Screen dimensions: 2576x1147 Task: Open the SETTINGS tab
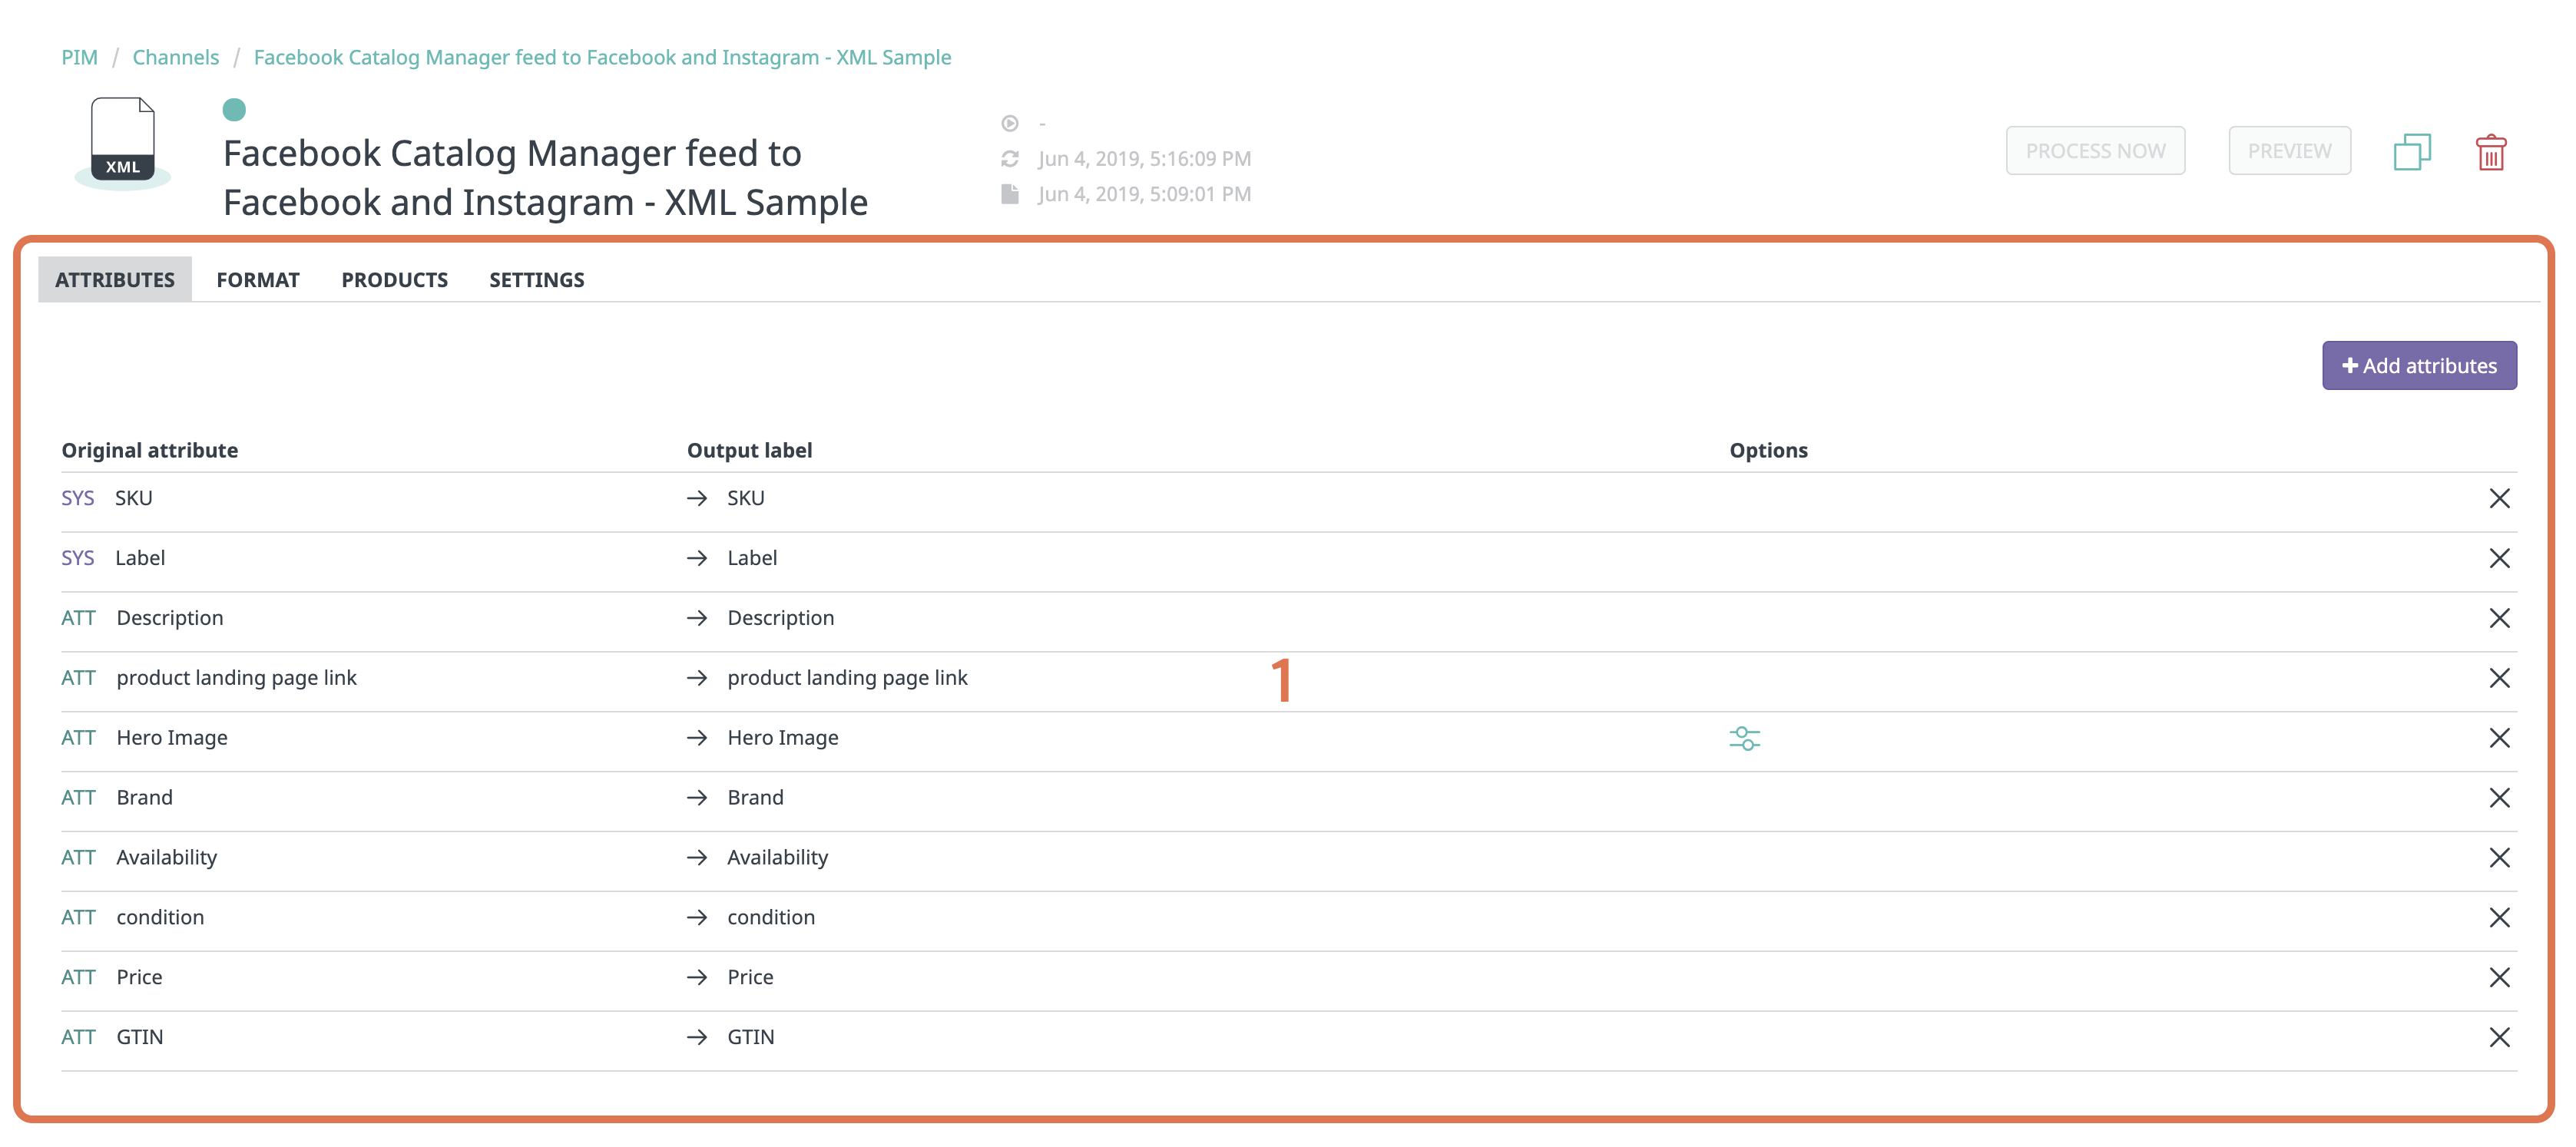click(x=537, y=279)
